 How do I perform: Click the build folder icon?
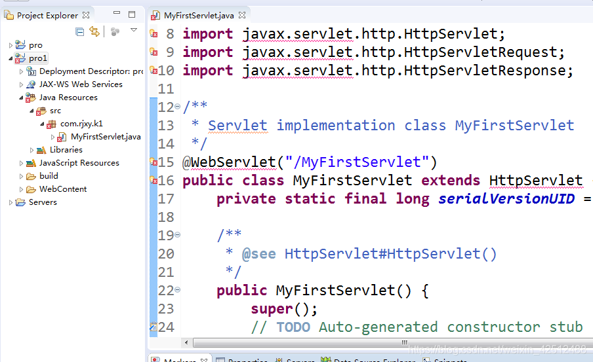click(31, 176)
